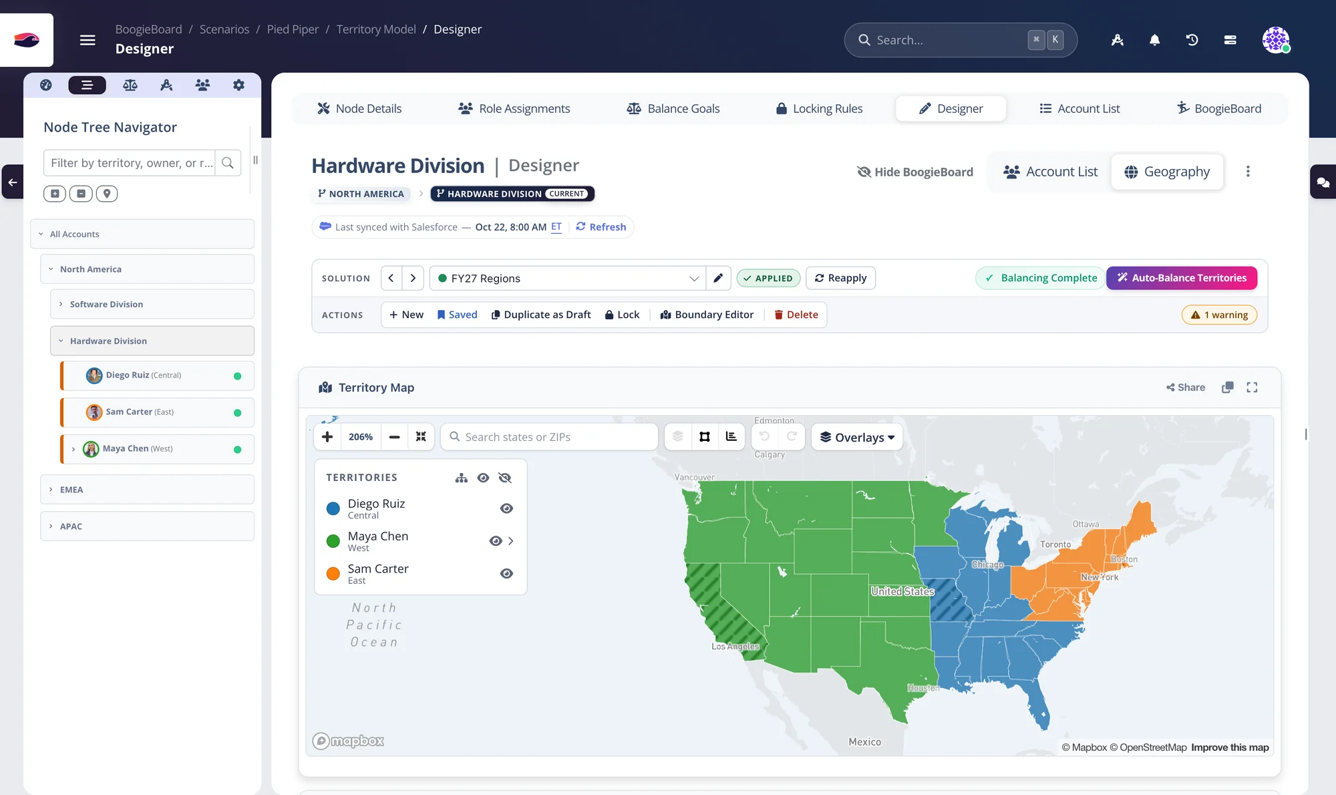Open territory map in fullscreen
Screen dimensions: 1336x795
1252,387
